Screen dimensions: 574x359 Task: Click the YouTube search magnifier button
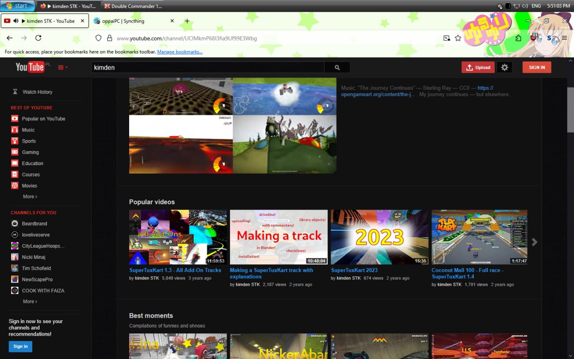337,68
